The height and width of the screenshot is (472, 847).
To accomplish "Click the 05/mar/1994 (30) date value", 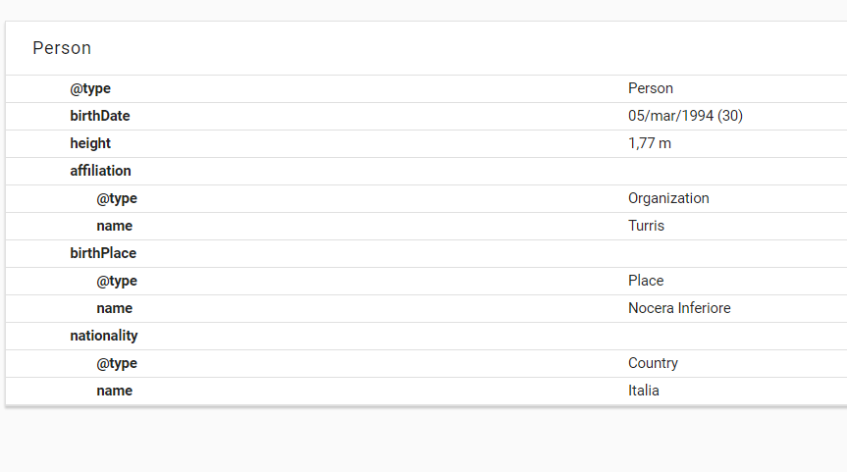I will tap(685, 116).
